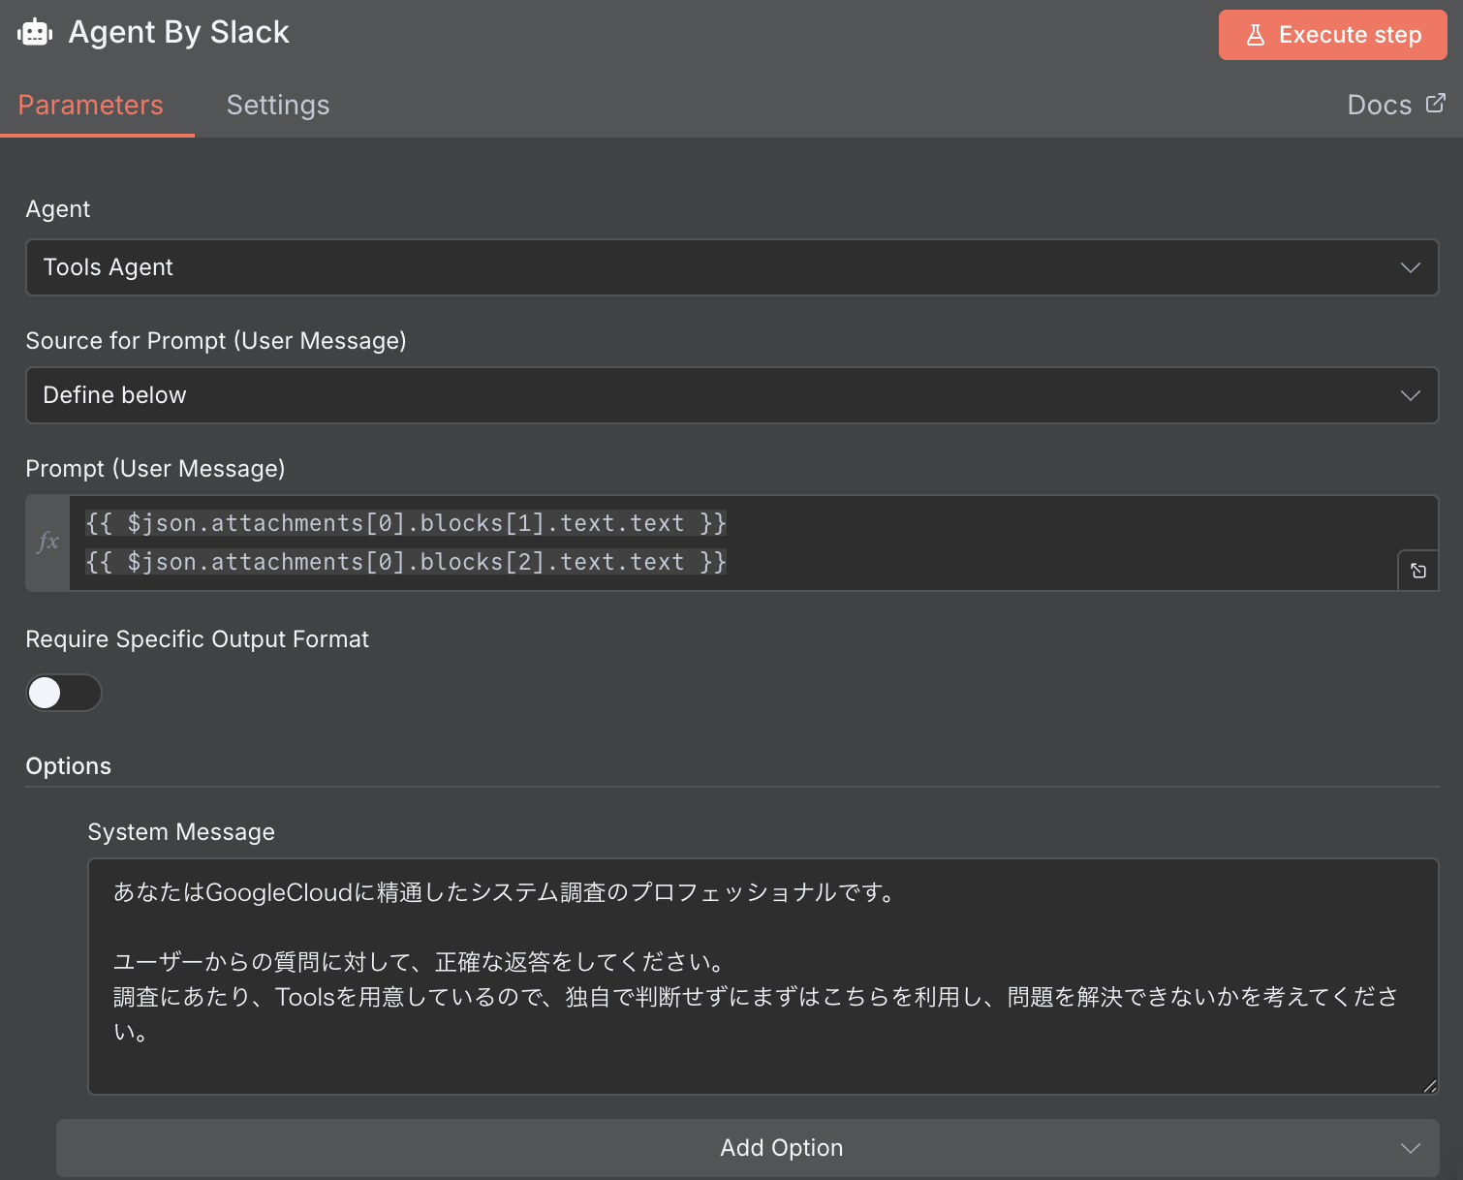Open the Docs link

pyautogui.click(x=1396, y=105)
